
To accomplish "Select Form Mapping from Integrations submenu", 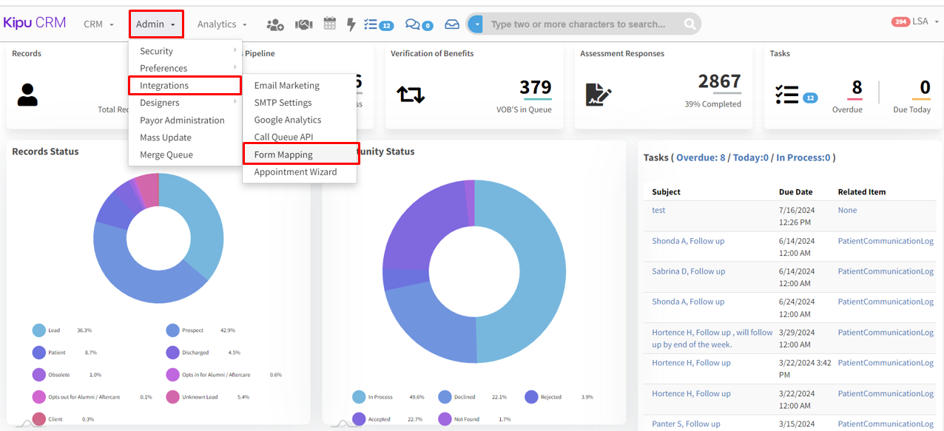I will [x=283, y=155].
